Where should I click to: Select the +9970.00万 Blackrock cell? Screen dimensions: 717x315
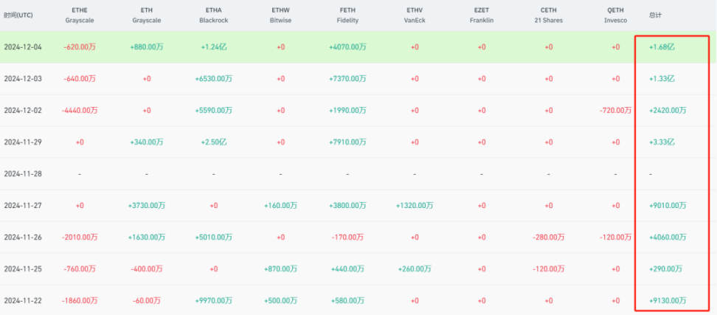[213, 300]
